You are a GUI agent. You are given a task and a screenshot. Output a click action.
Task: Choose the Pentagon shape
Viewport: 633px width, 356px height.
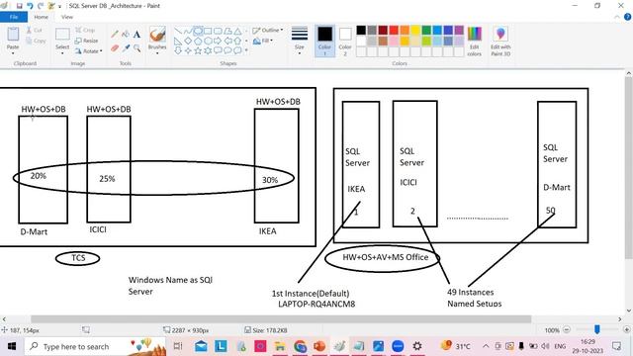pyautogui.click(x=198, y=41)
